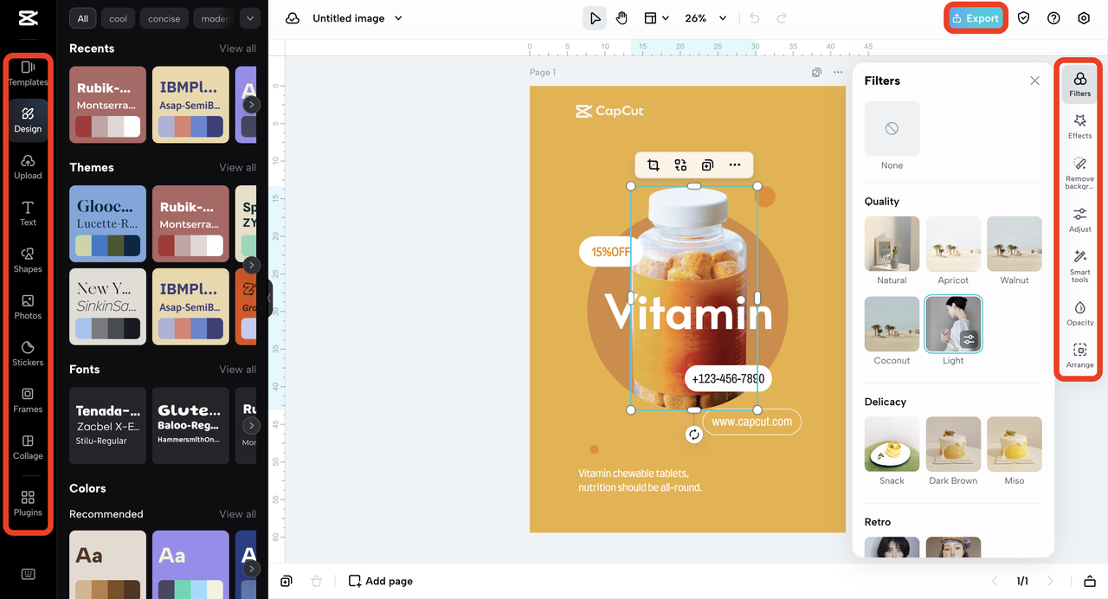1108x599 pixels.
Task: Click the duplicate icon in floating toolbar
Action: [707, 165]
